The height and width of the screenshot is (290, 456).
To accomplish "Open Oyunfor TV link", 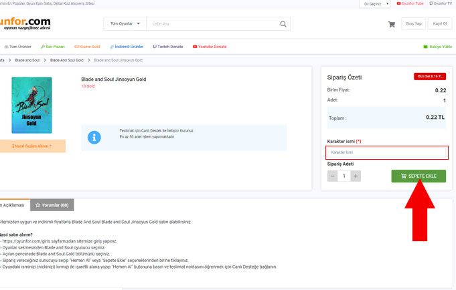I will pyautogui.click(x=441, y=3).
